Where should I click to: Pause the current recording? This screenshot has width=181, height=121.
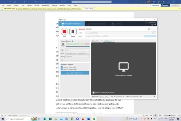pyautogui.click(x=73, y=31)
